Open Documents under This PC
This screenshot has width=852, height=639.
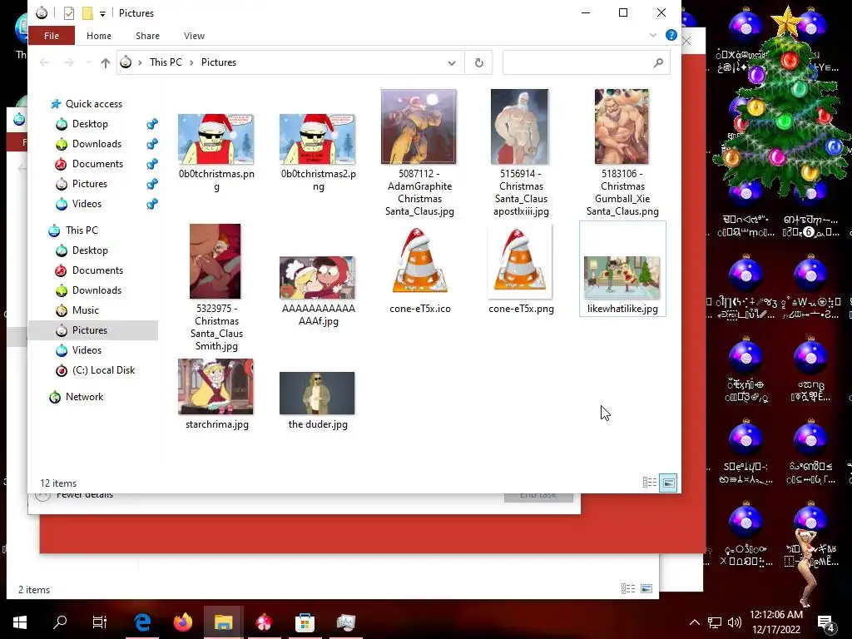pos(97,270)
